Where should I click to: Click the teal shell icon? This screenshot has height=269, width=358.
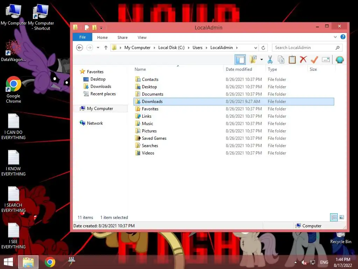340,60
